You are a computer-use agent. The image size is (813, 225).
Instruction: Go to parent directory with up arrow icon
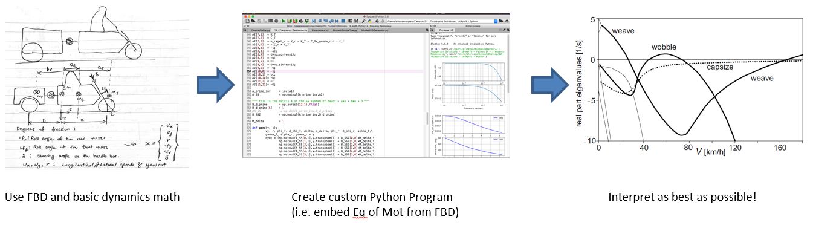[507, 21]
